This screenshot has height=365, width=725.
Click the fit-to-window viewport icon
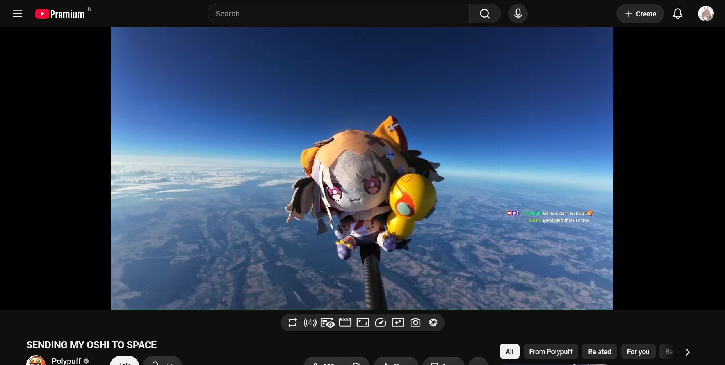(363, 322)
